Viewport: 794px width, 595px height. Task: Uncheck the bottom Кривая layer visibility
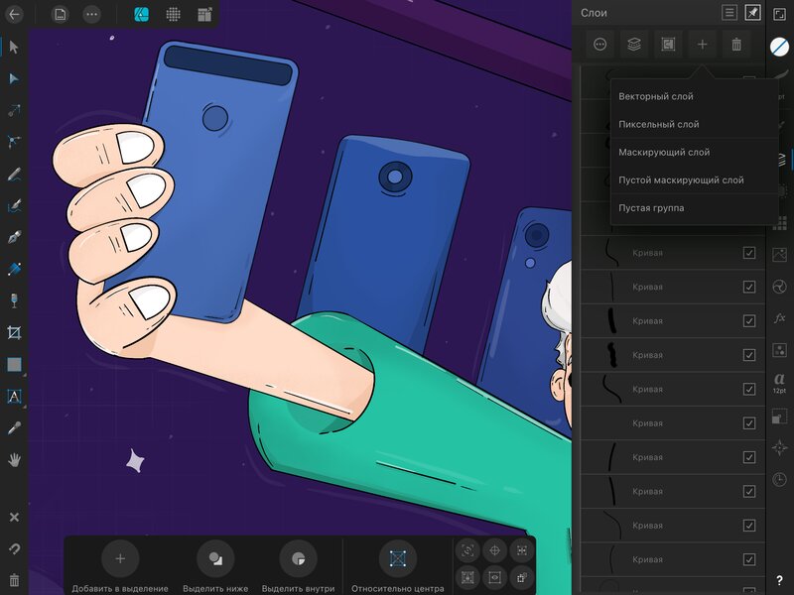(x=749, y=559)
